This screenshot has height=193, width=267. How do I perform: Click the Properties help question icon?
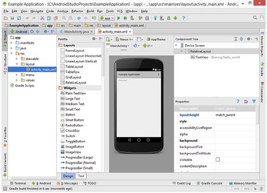[238, 102]
